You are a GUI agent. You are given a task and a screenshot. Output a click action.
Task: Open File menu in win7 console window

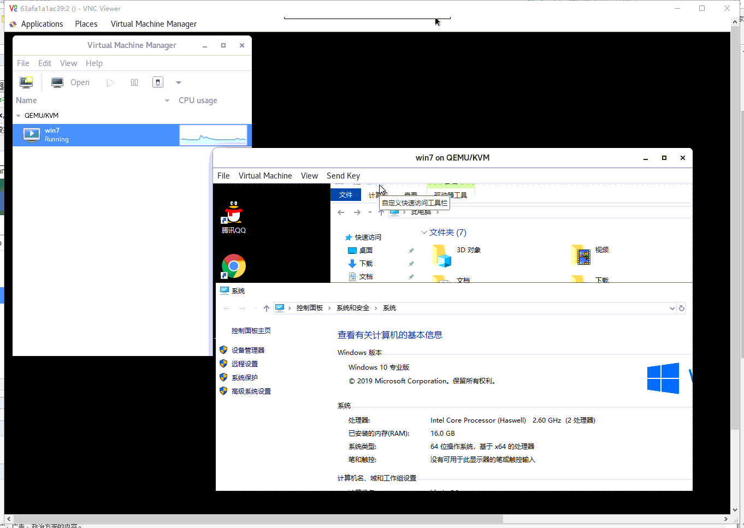223,176
